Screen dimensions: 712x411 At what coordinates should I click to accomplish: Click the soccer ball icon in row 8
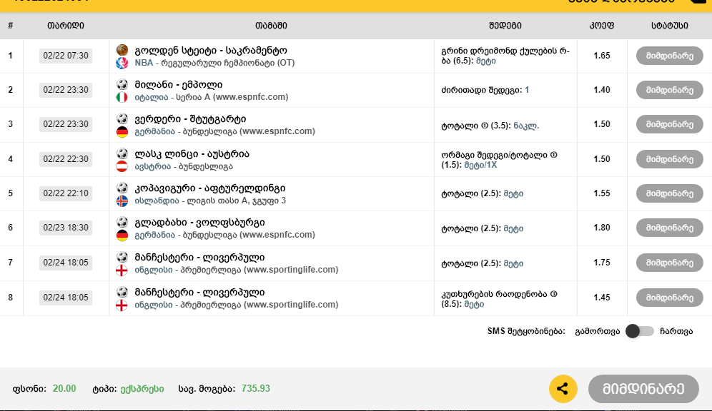[122, 292]
